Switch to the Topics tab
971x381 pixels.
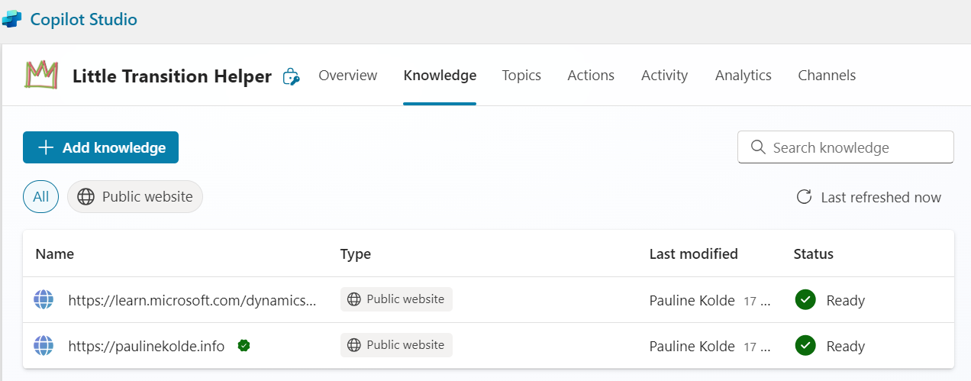pos(521,75)
